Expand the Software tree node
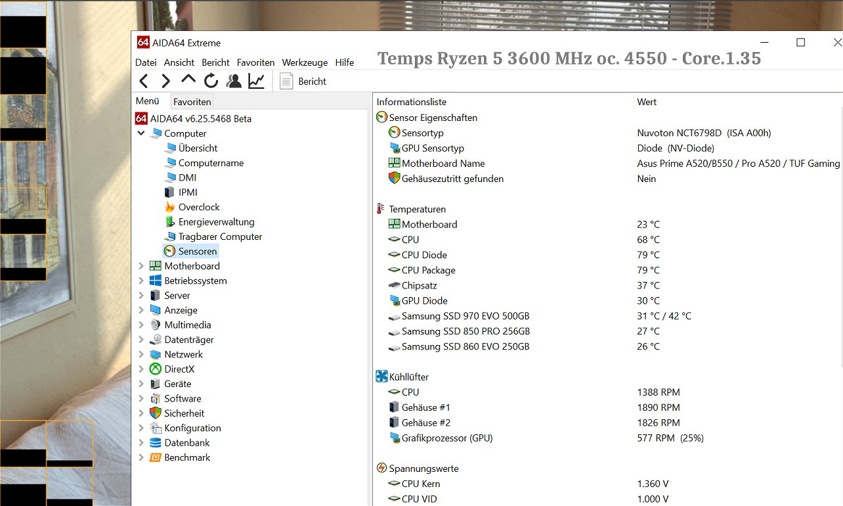The image size is (843, 506). tap(141, 399)
